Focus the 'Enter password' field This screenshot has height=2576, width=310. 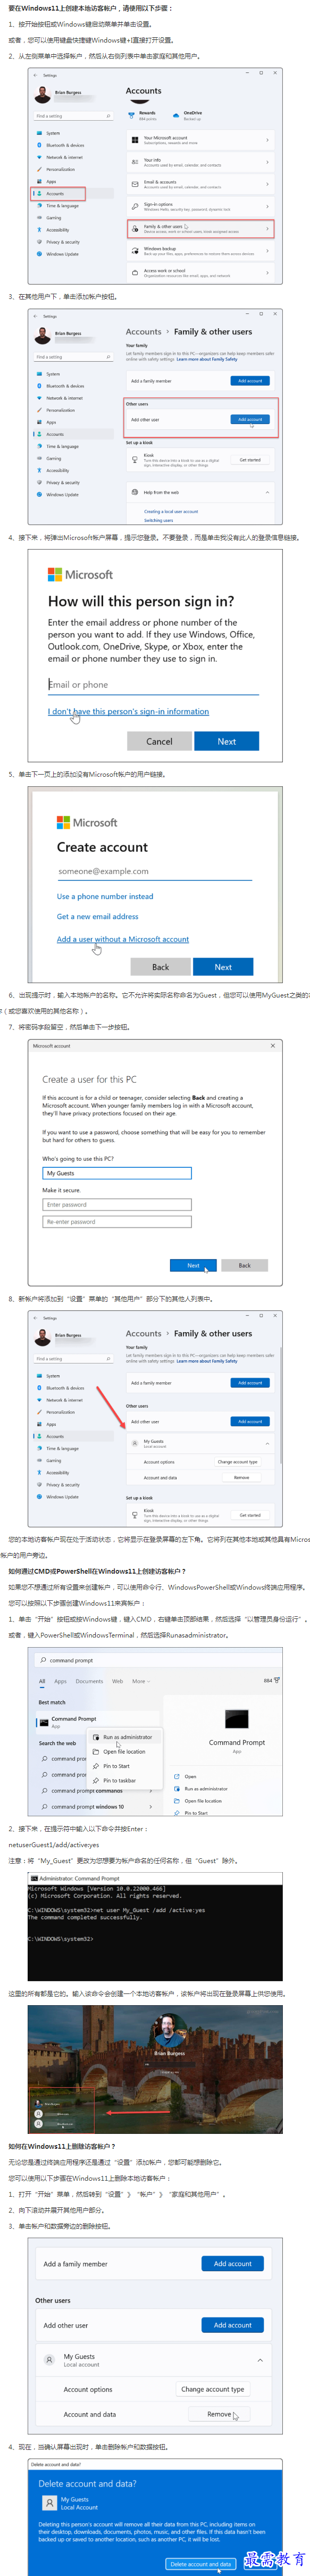point(117,1204)
